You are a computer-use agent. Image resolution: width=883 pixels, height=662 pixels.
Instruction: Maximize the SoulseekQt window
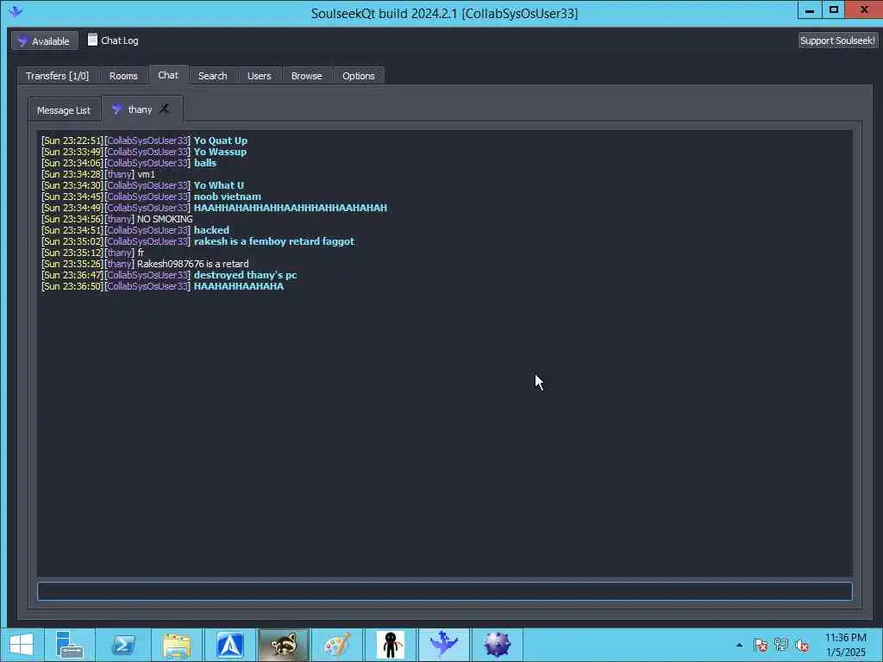click(x=834, y=10)
